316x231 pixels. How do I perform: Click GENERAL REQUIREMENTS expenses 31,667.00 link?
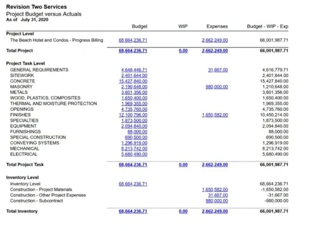click(218, 70)
